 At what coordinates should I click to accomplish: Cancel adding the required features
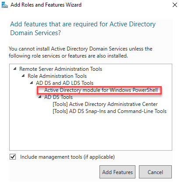tap(155, 172)
